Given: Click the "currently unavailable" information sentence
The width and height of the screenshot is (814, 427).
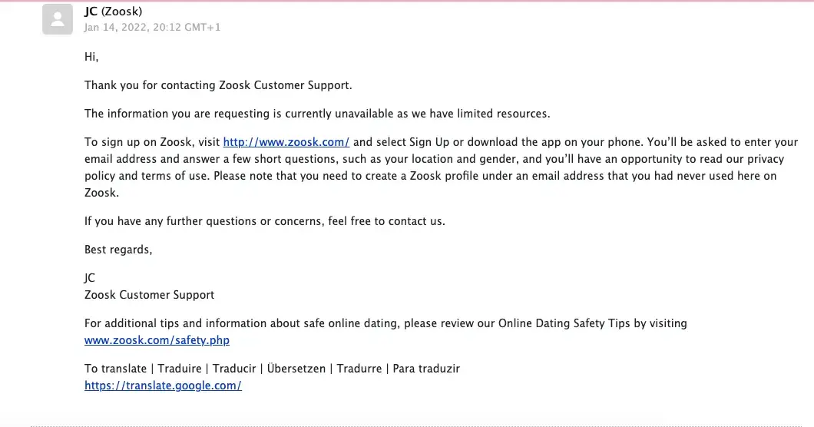Looking at the screenshot, I should (317, 114).
